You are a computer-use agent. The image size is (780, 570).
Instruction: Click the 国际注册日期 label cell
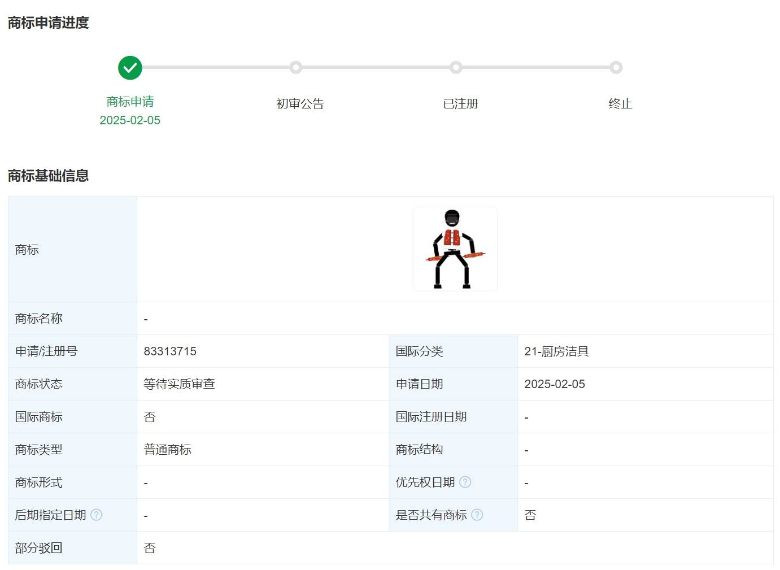point(453,417)
